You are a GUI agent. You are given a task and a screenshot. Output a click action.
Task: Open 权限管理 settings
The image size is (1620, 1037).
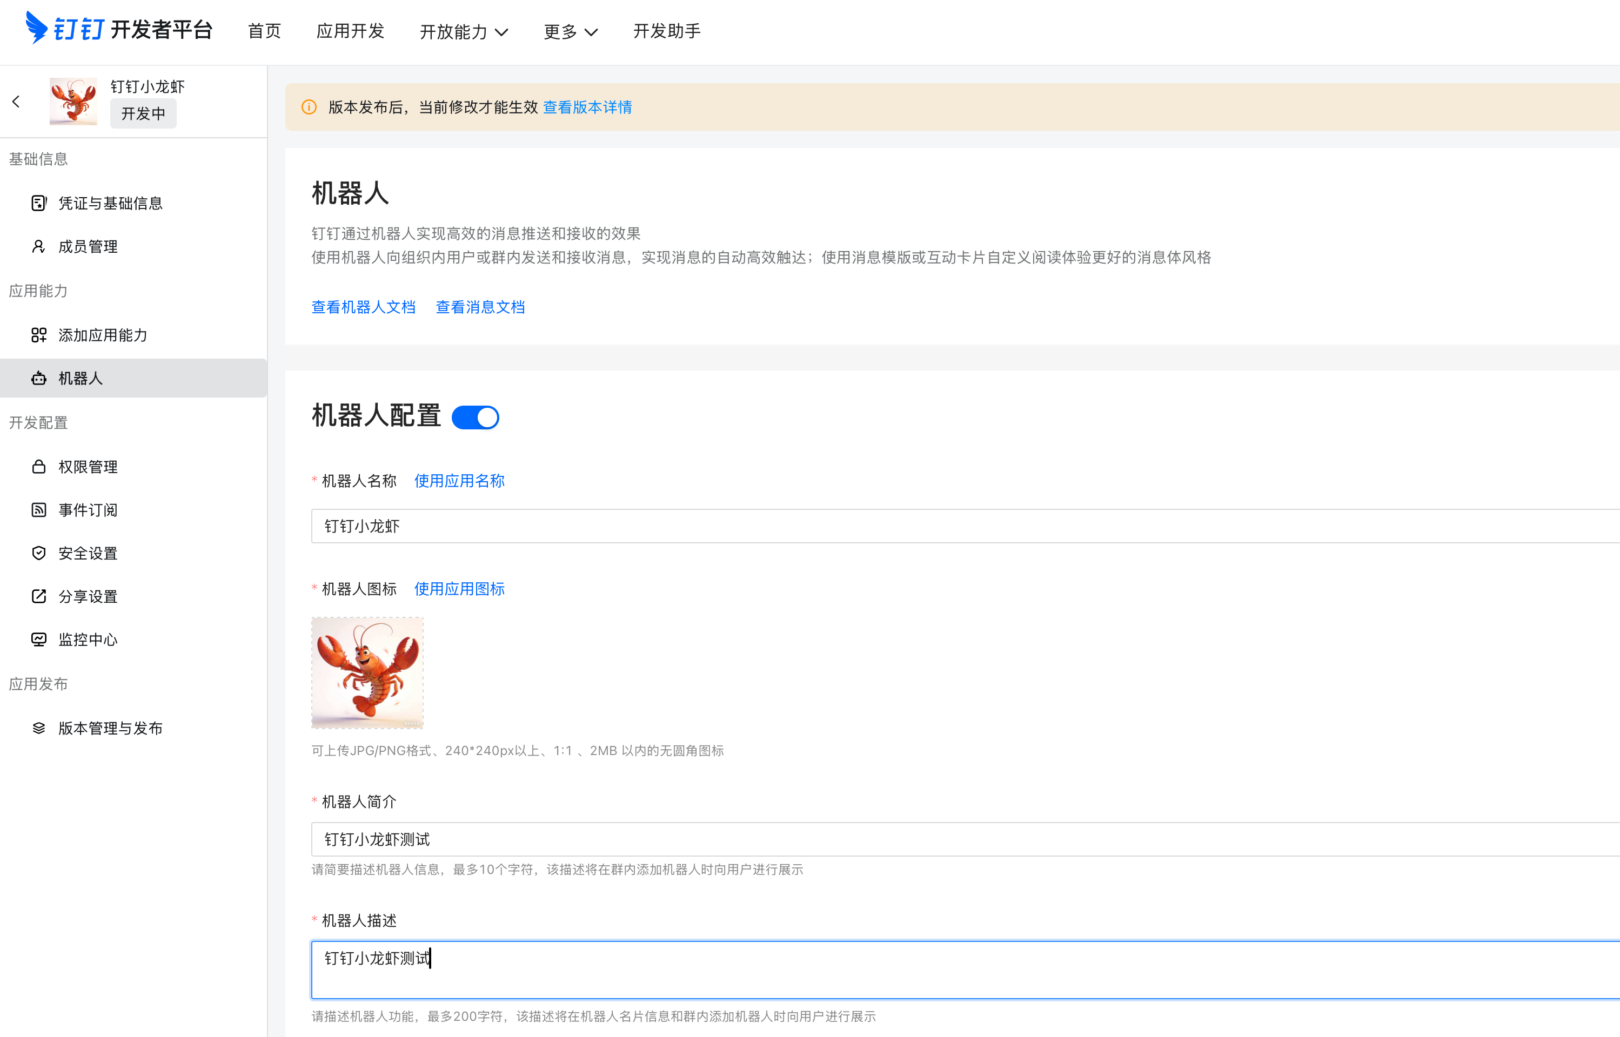click(88, 466)
